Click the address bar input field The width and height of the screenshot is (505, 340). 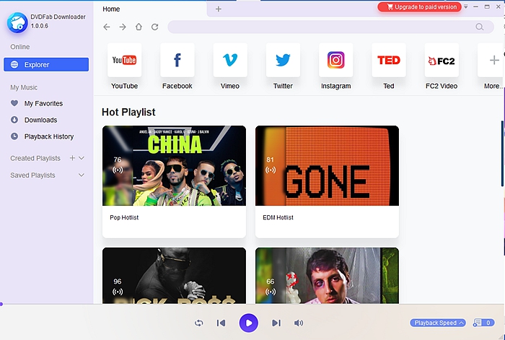[330, 27]
